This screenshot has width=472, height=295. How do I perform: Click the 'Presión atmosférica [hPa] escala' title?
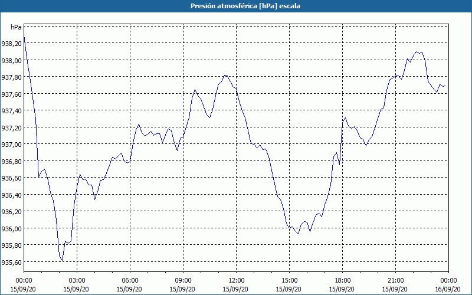pos(245,6)
